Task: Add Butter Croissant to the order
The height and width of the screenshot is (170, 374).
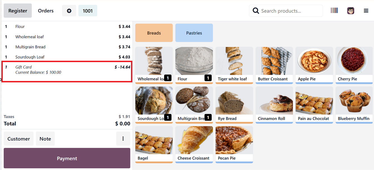Action: [x=274, y=65]
